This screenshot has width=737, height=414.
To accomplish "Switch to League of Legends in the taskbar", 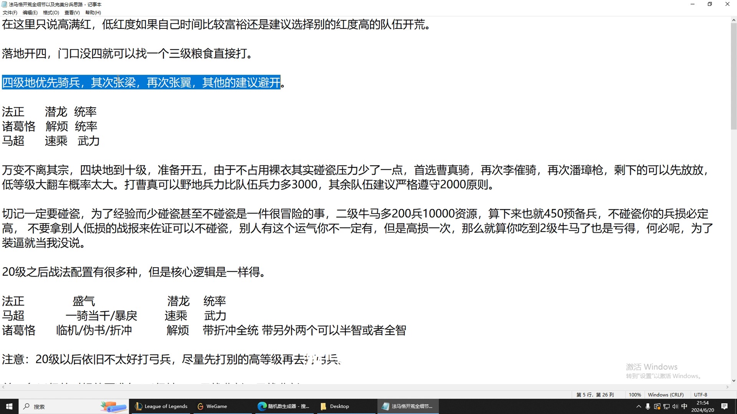I will (x=161, y=406).
